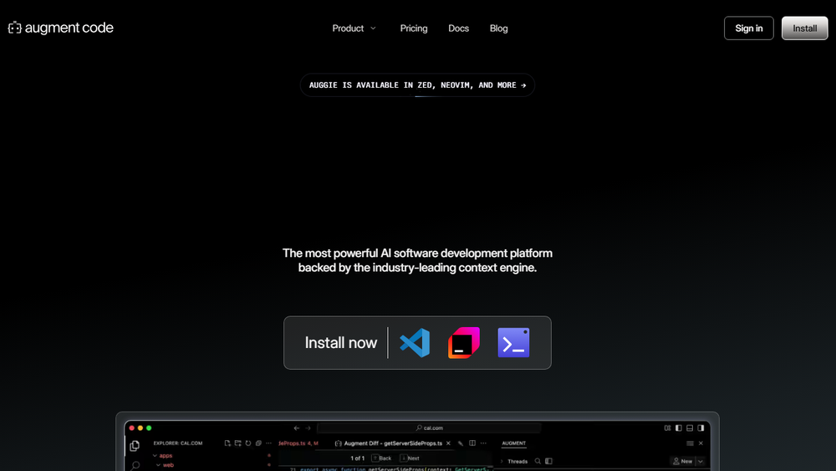The width and height of the screenshot is (836, 471).
Task: Click split editor icon in preview
Action: (x=472, y=443)
